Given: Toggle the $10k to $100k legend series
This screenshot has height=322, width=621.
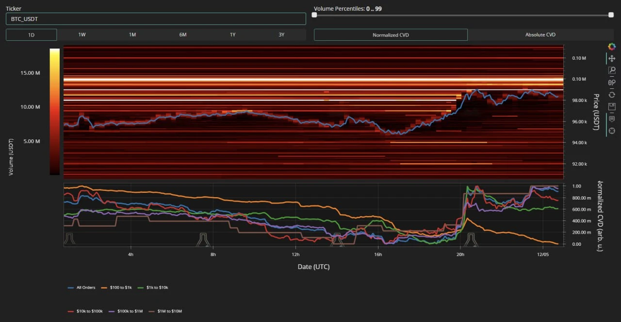Looking at the screenshot, I should [x=85, y=311].
